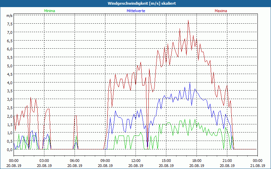Screen dimensions: 271x169
Task: Click the "5,5" y-axis value
Action: pos(10,57)
